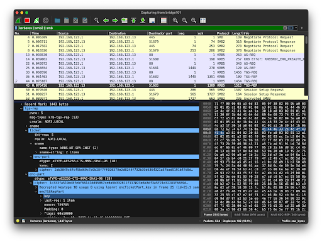322x242 pixels.
Task: Expand the cname tree node
Action: [x=26, y=126]
